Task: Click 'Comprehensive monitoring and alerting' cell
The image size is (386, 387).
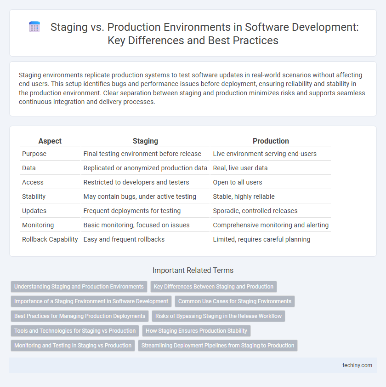Action: (271, 225)
